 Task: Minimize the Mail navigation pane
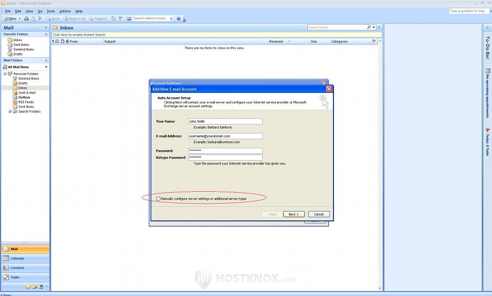pos(46,28)
